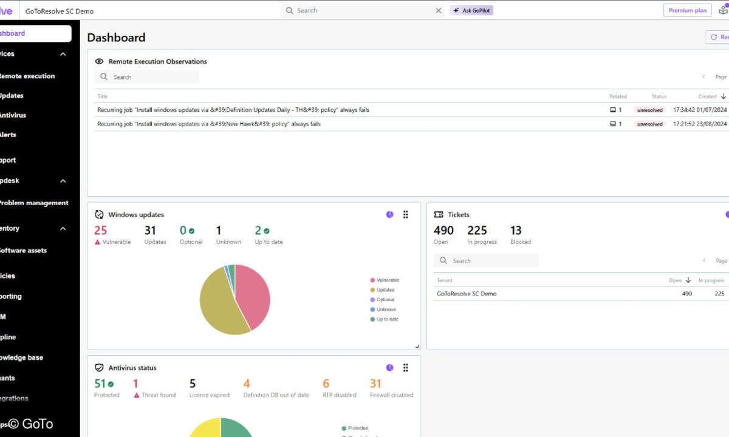This screenshot has width=729, height=437.
Task: Click the dotted drag handle on Windows updates card
Action: pyautogui.click(x=406, y=214)
